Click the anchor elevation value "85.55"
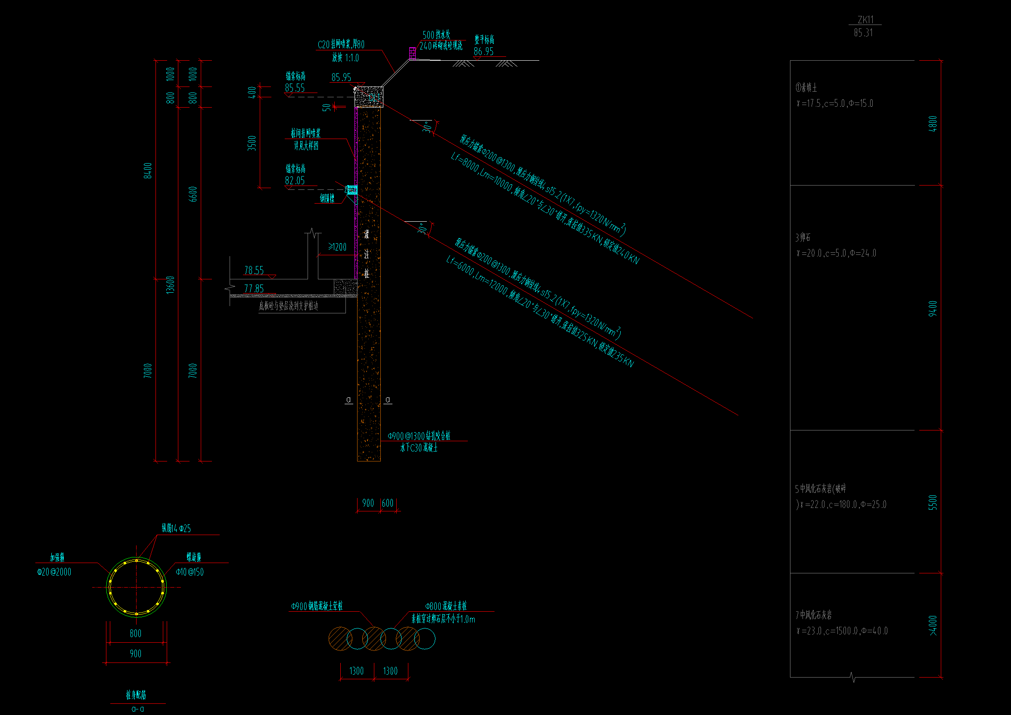This screenshot has width=1011, height=715. (x=295, y=88)
